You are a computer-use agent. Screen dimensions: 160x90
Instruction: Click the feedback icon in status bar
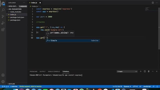(153, 86)
